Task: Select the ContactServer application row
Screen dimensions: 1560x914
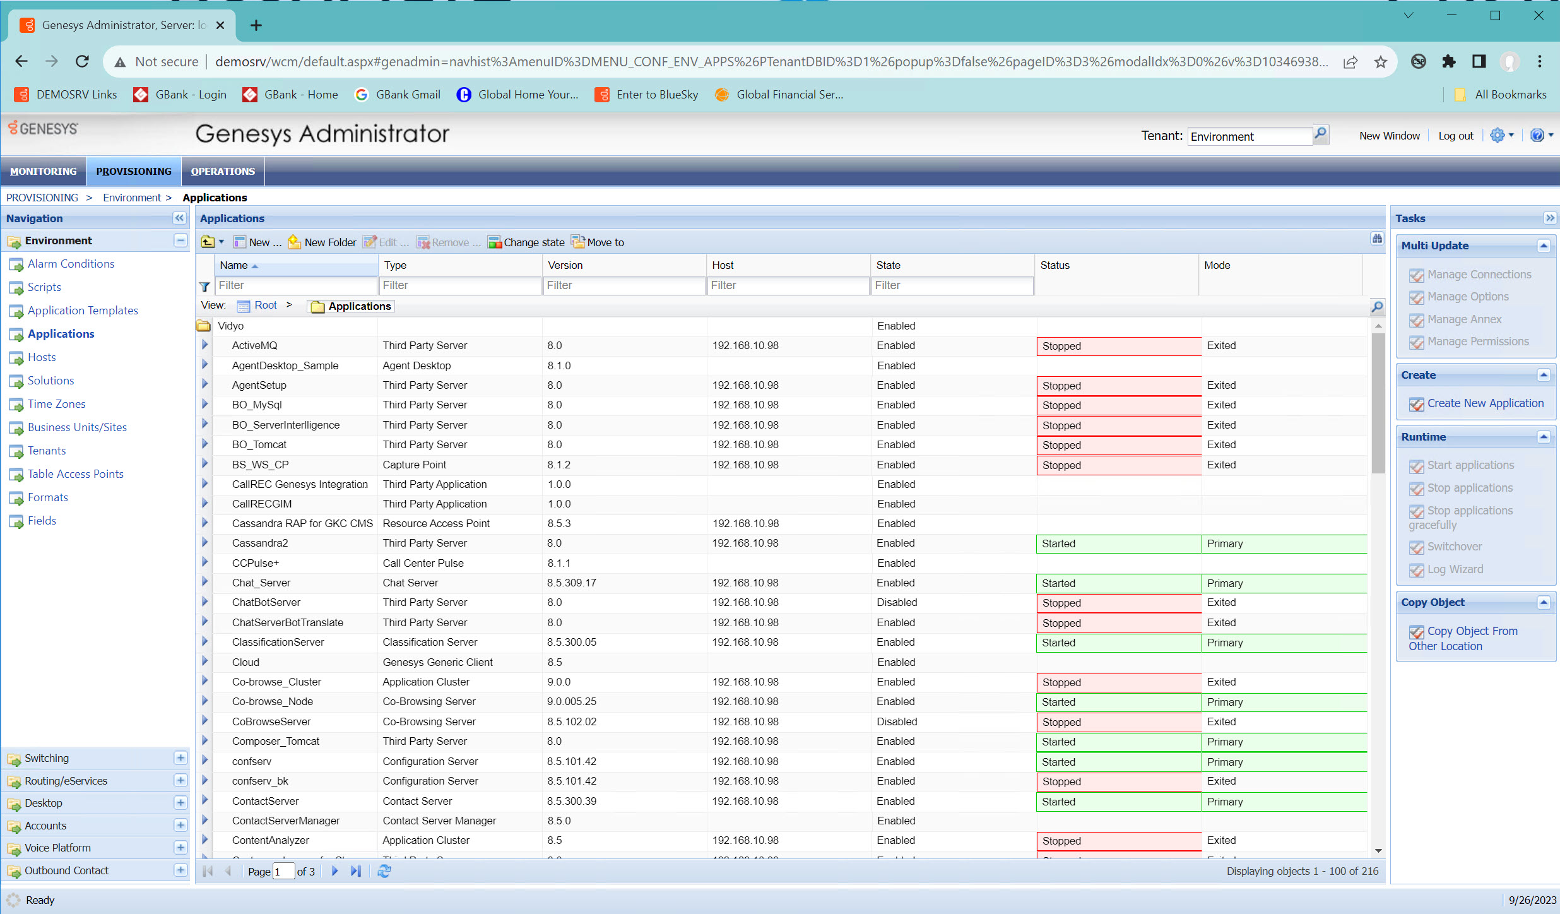Action: coord(781,801)
